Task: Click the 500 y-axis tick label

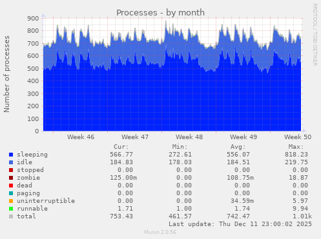Action: tap(33, 69)
